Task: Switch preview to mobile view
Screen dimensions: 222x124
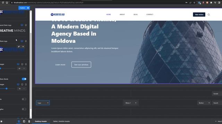Action: point(29,121)
